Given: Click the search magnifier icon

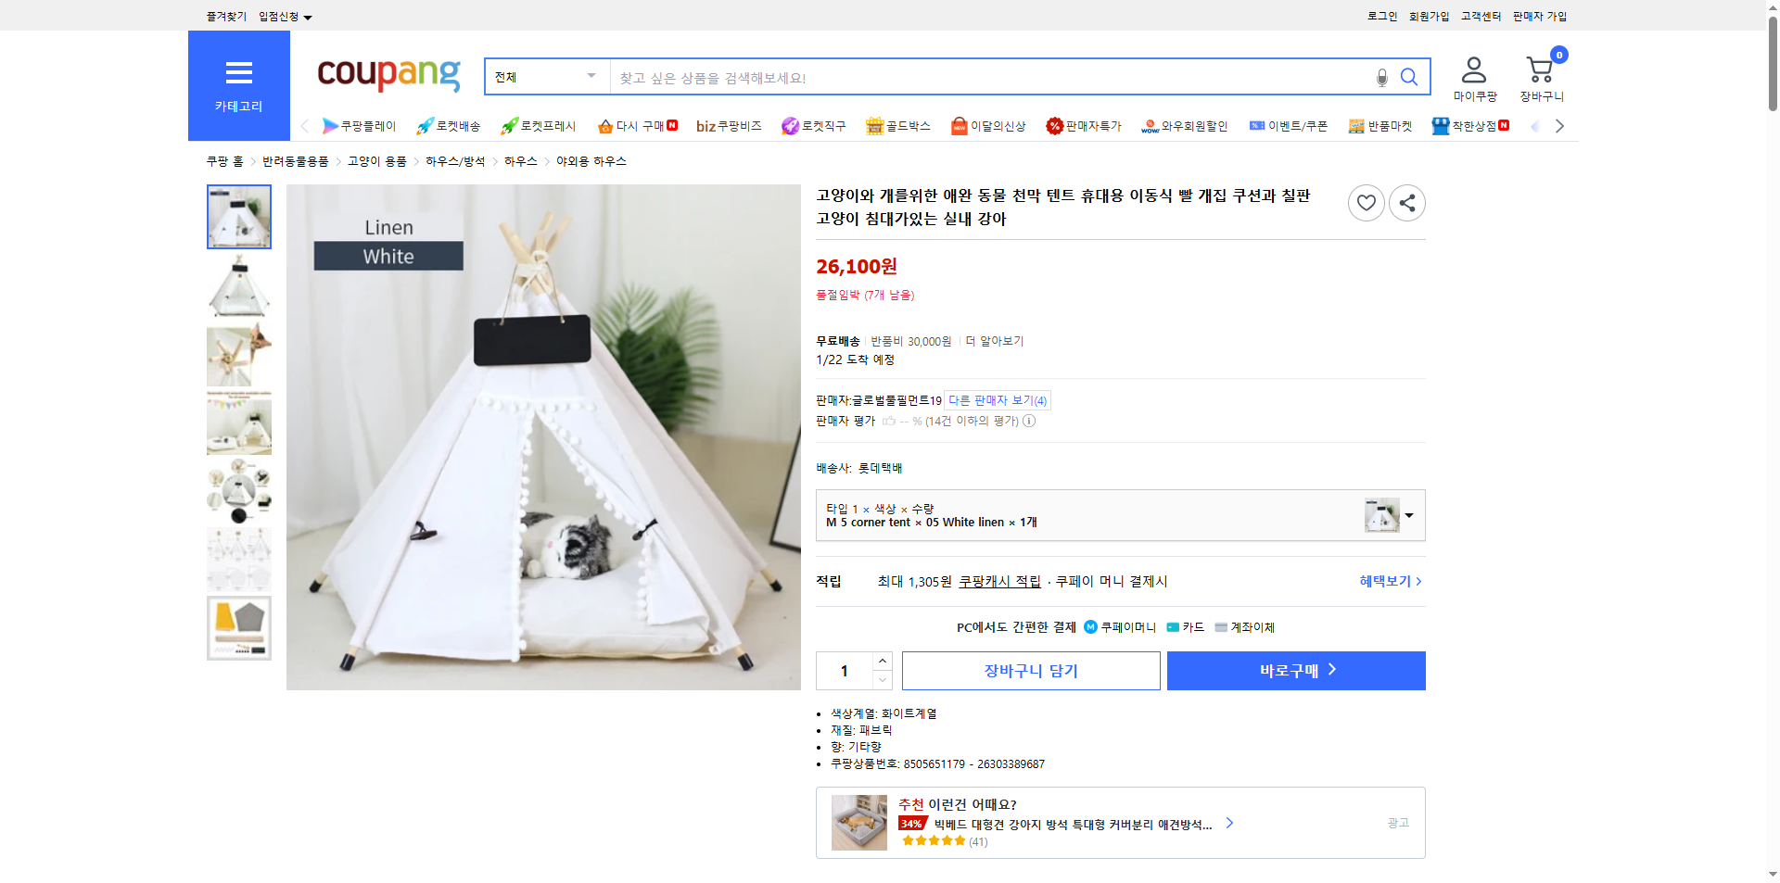Looking at the screenshot, I should click(x=1409, y=77).
